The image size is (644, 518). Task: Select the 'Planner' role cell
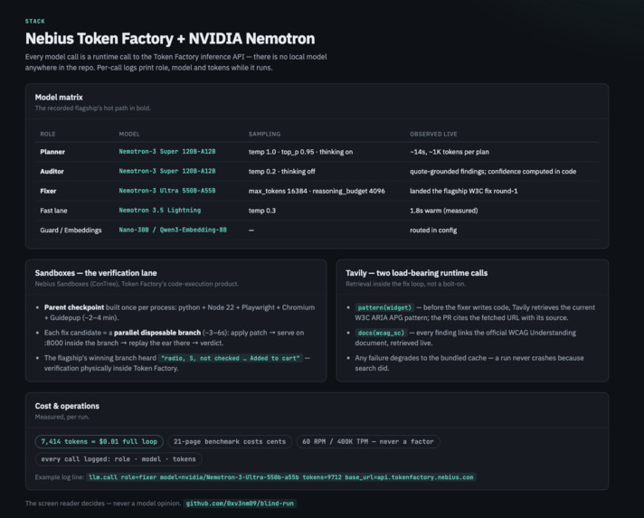pos(52,152)
